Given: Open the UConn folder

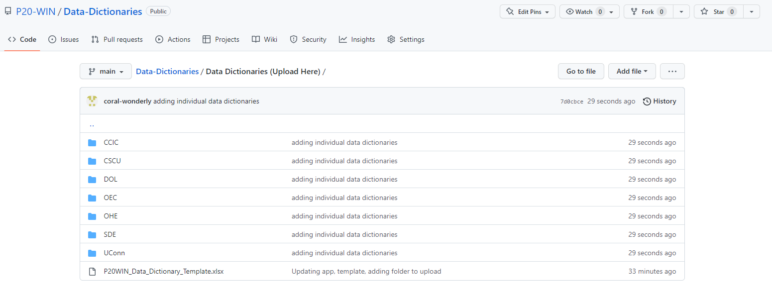Looking at the screenshot, I should [x=114, y=253].
